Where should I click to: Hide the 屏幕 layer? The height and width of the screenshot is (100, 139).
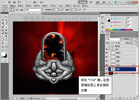[107, 69]
